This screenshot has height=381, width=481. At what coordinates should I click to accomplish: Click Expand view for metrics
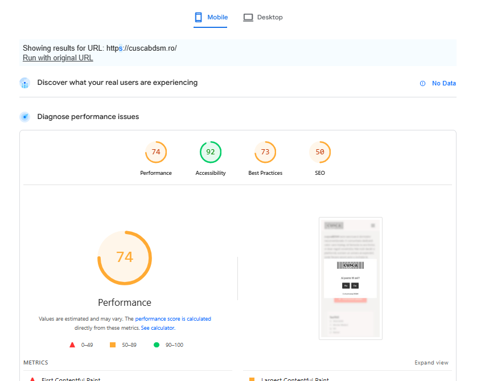(431, 363)
